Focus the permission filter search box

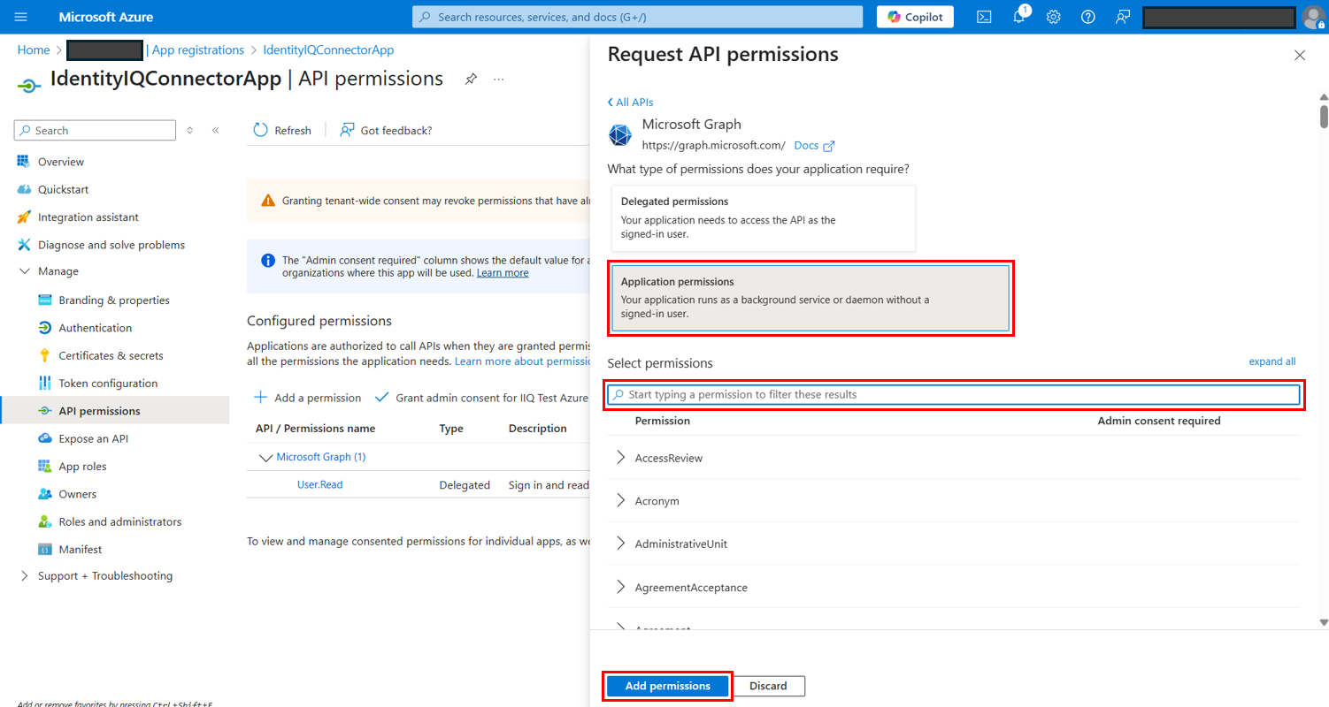tap(956, 394)
